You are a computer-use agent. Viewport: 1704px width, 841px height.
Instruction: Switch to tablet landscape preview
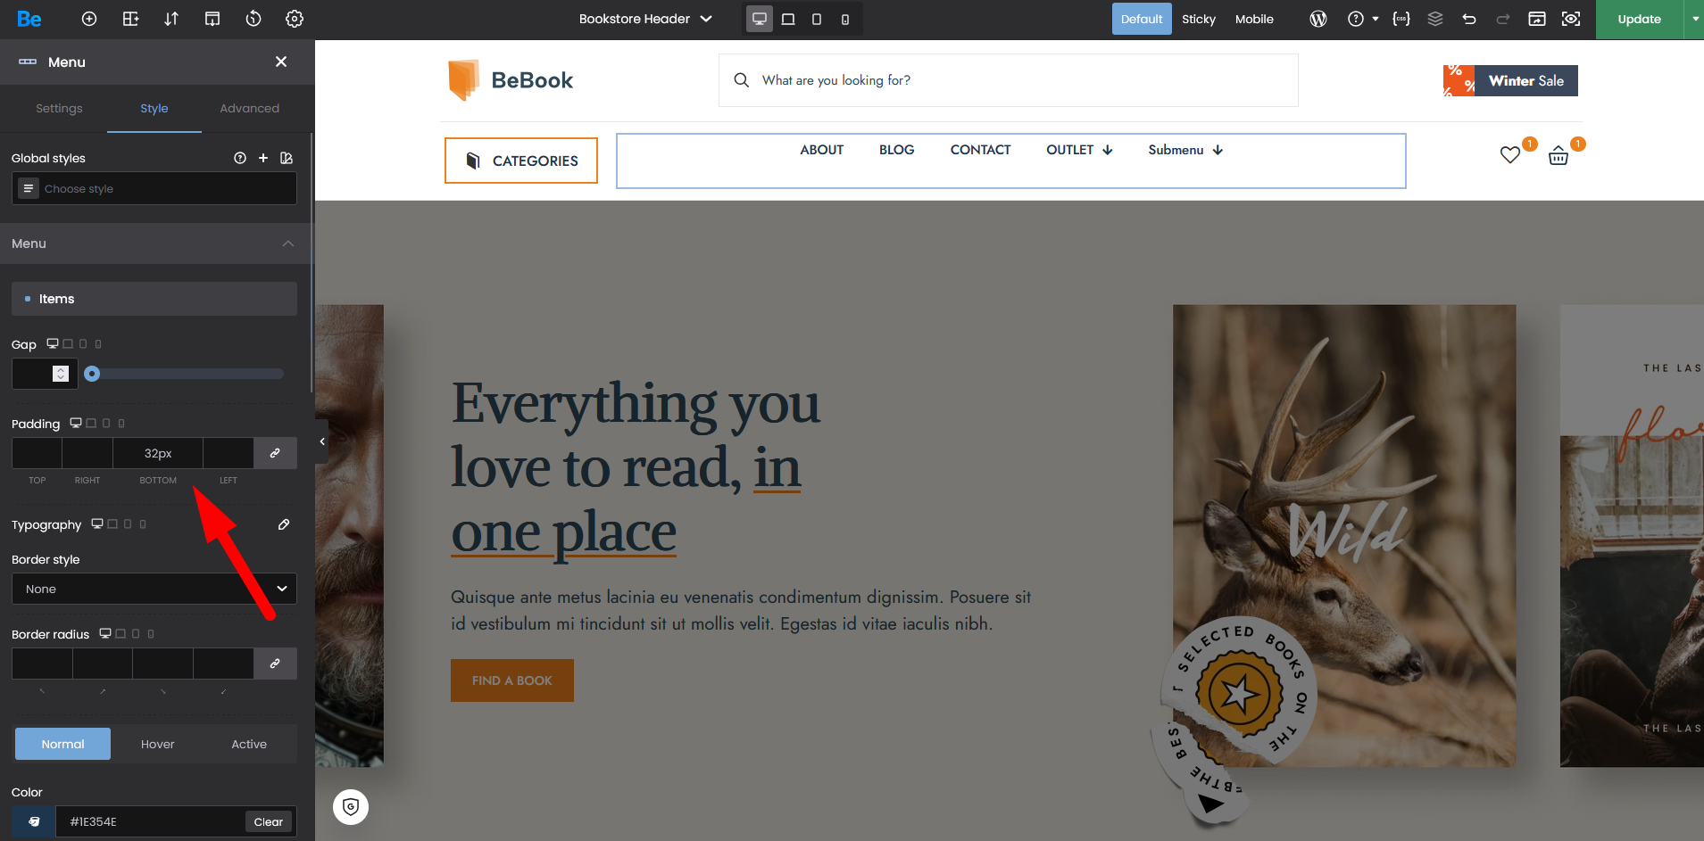[x=788, y=19]
